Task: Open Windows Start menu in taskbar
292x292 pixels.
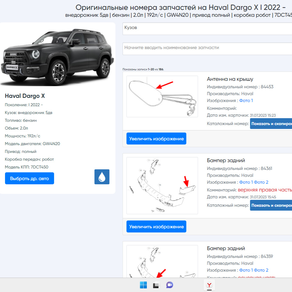Action: [x=143, y=285]
